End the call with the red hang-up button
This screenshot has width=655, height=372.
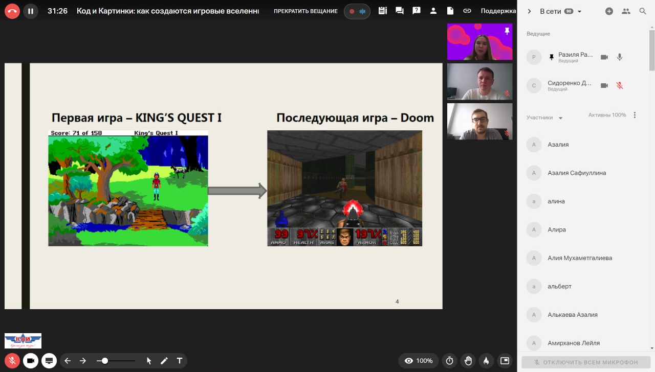coord(11,11)
